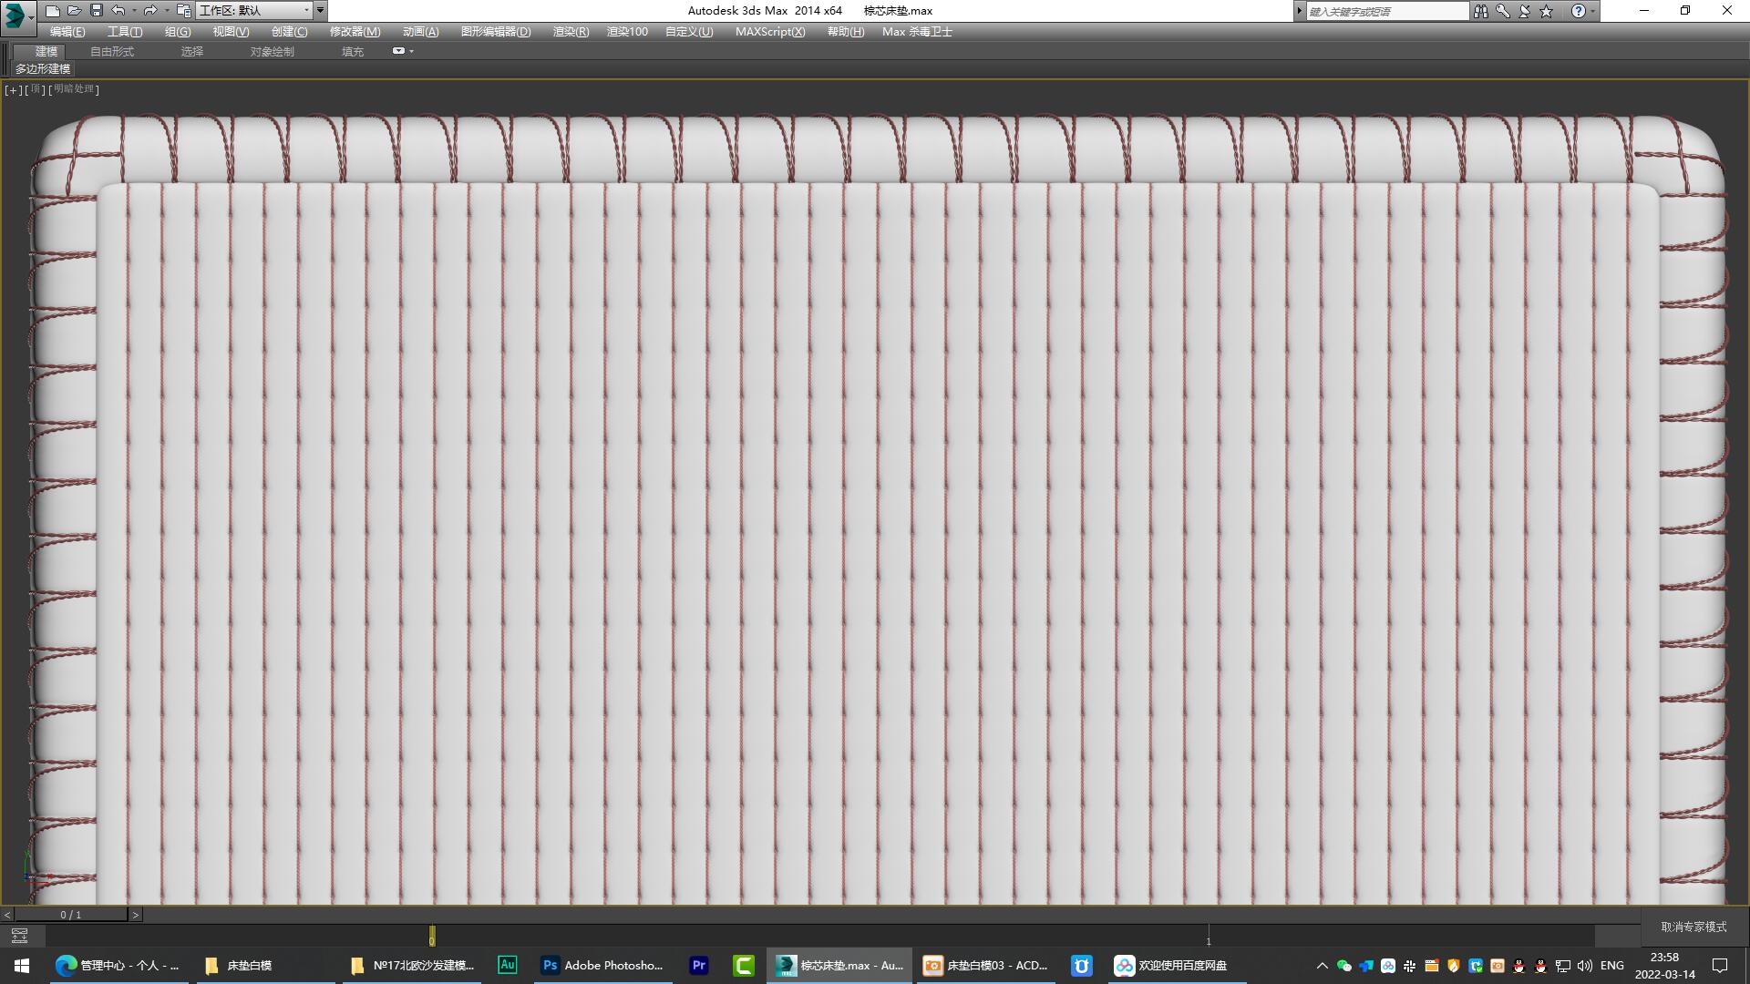The image size is (1750, 984).
Task: Click the Redo arrow icon
Action: coord(150,11)
